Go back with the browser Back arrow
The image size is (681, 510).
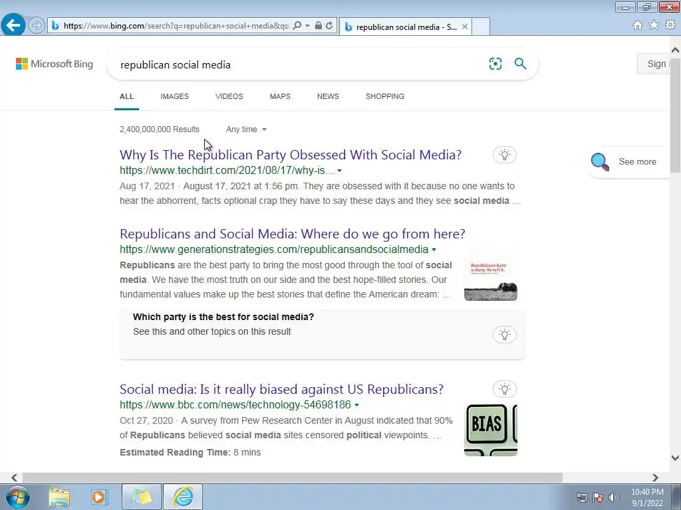pos(13,25)
